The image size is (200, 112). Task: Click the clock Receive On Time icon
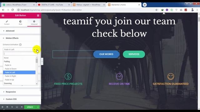coord(119,77)
